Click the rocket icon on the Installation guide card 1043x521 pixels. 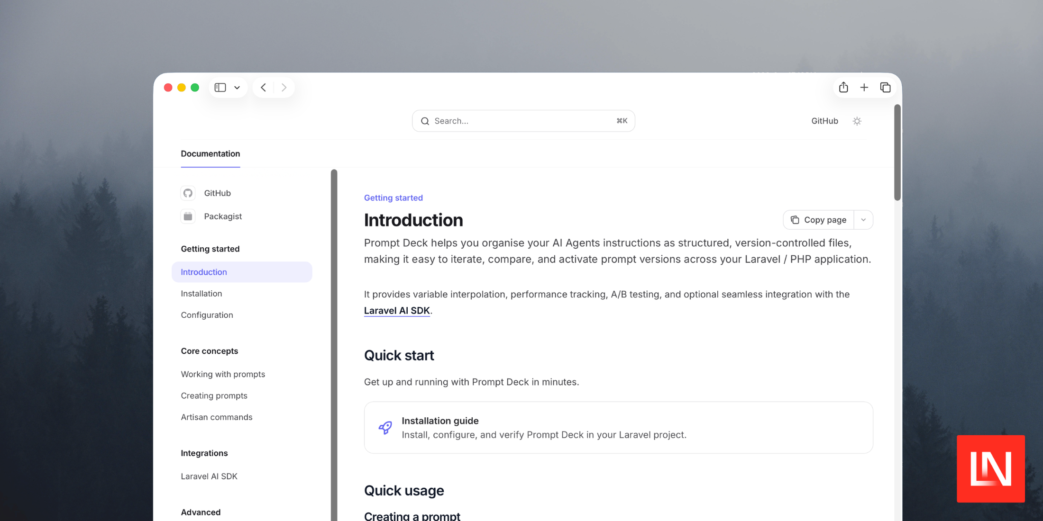pyautogui.click(x=385, y=427)
